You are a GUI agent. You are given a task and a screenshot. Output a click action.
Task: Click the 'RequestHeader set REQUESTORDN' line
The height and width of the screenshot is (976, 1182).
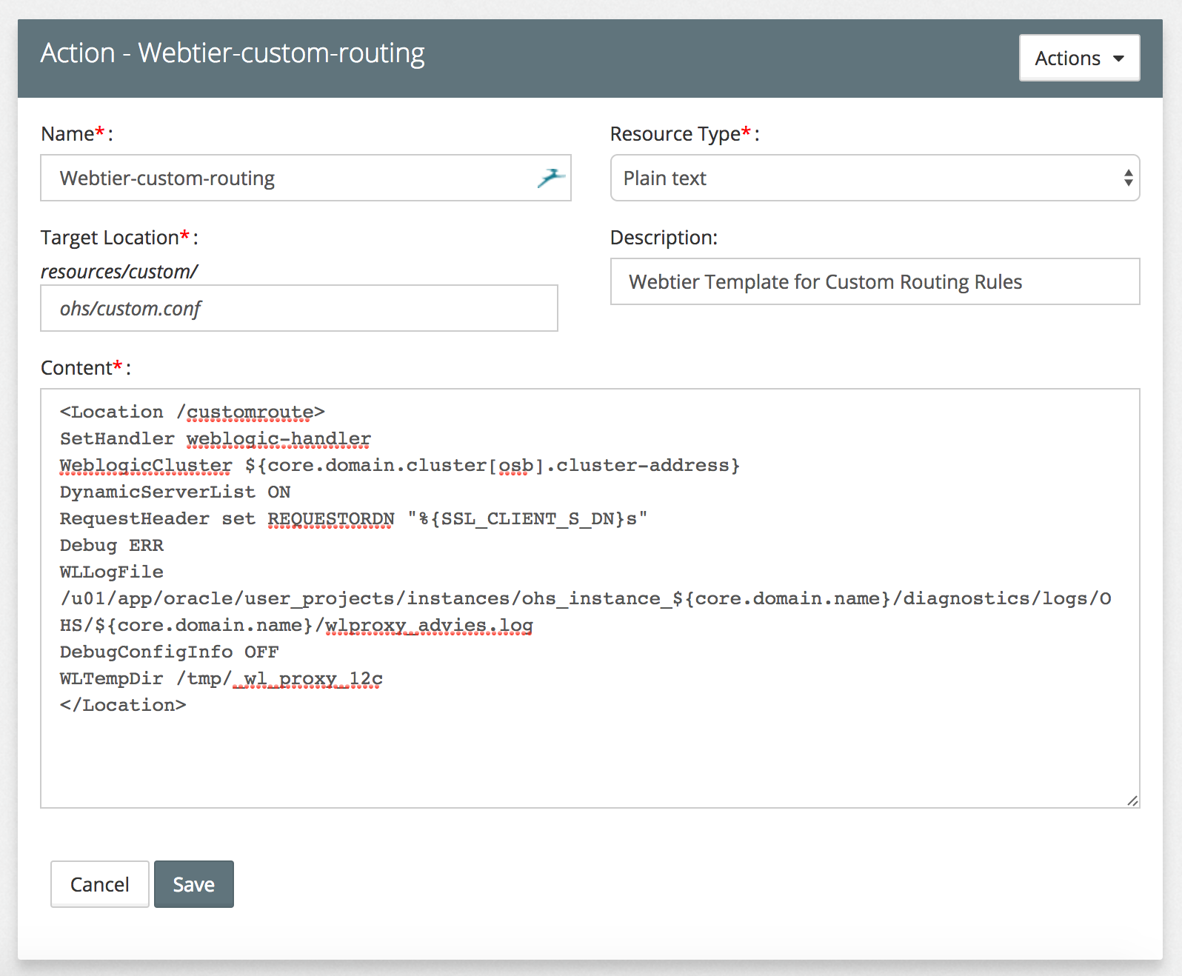click(354, 519)
